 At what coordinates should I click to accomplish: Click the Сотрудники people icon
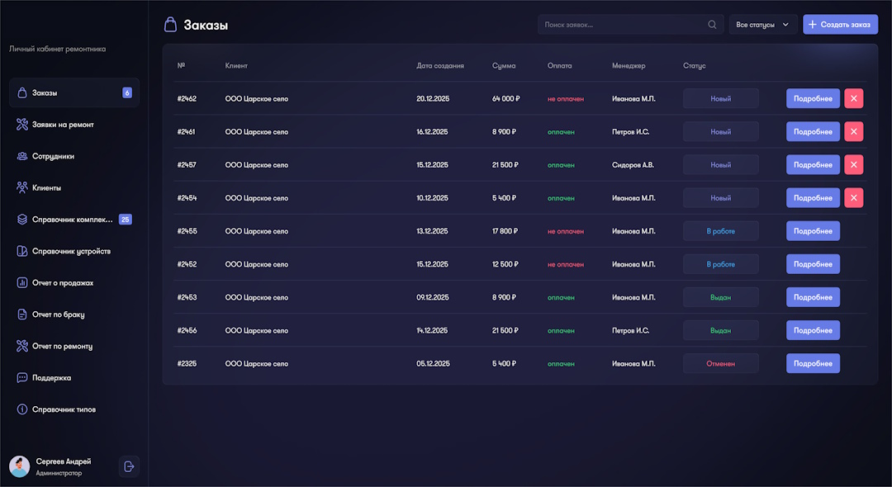pos(22,156)
